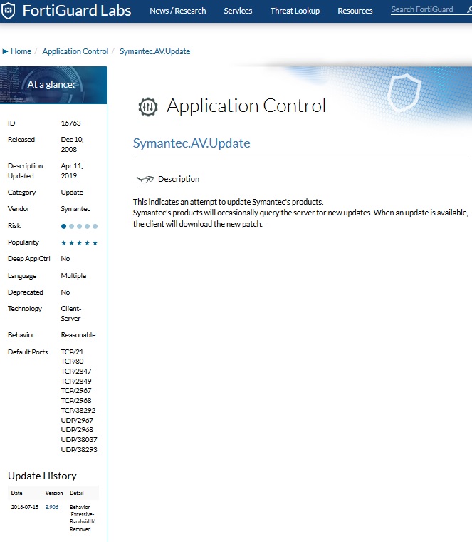Click the UDP/38037 port entry
The height and width of the screenshot is (542, 472).
79,440
